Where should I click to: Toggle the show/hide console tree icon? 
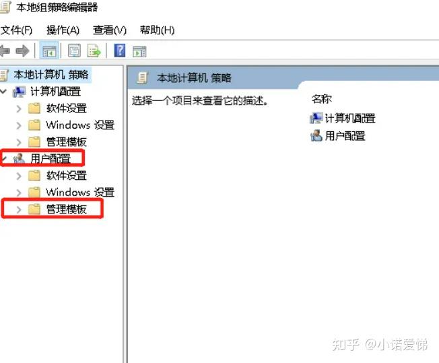(49, 51)
